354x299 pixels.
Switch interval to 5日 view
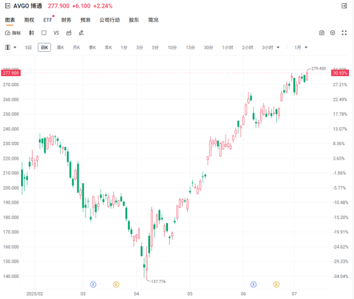(x=28, y=47)
